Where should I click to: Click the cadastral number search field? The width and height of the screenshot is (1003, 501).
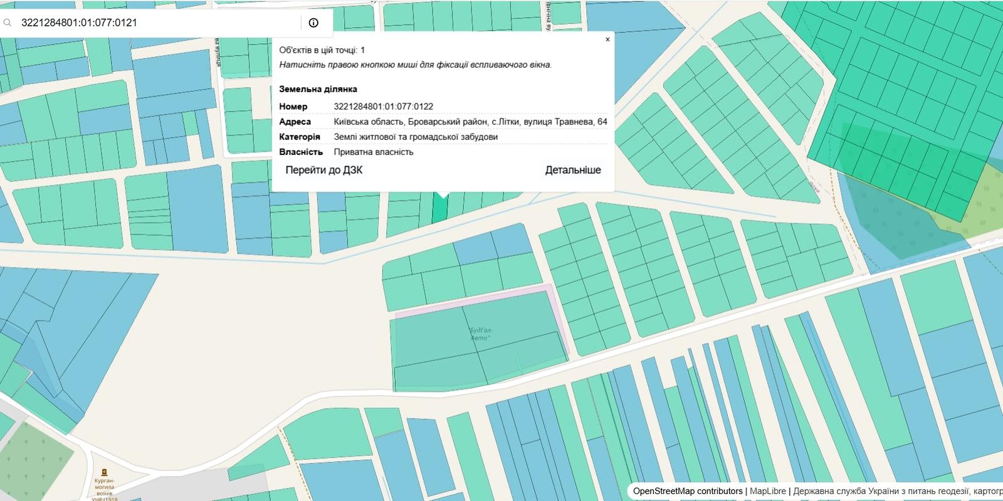[x=157, y=23]
